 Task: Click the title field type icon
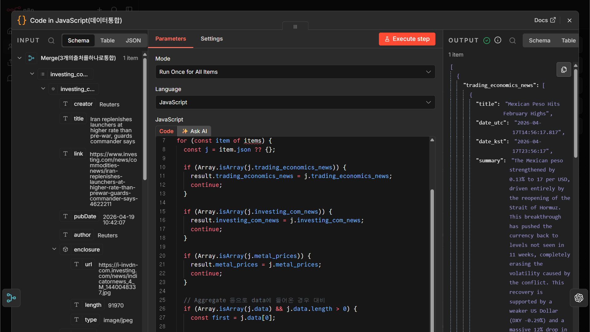(x=65, y=119)
